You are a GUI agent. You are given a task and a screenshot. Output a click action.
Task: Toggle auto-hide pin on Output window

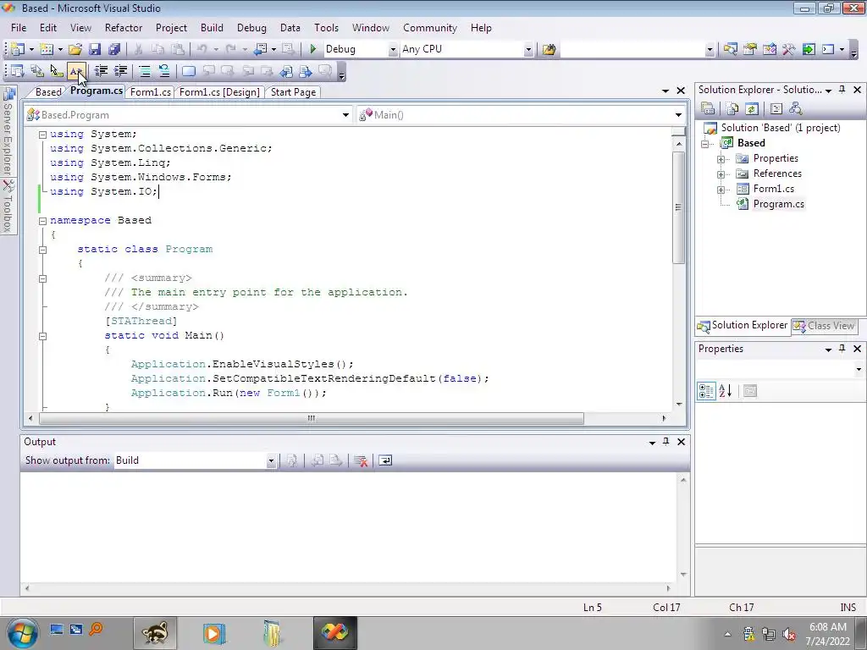[x=665, y=442]
